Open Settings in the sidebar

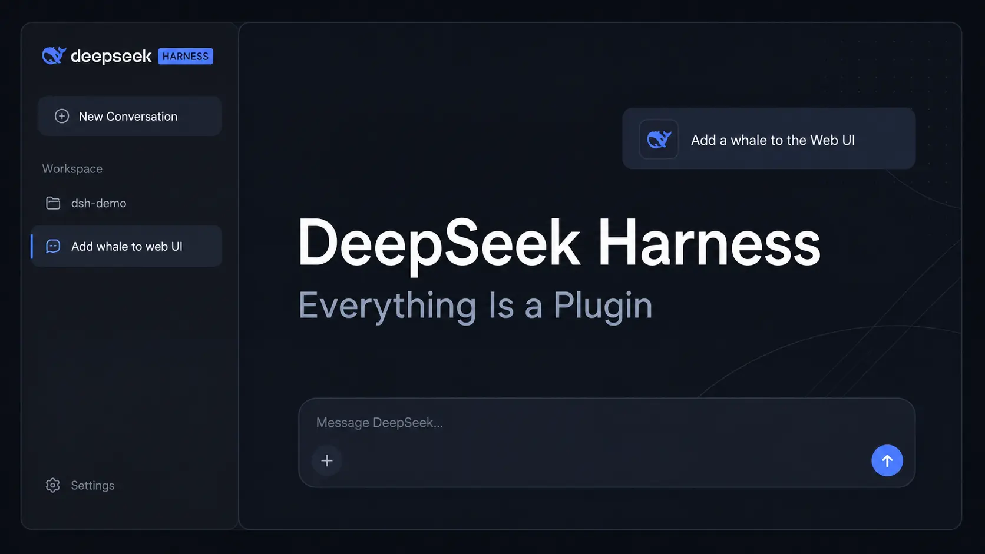(x=80, y=485)
